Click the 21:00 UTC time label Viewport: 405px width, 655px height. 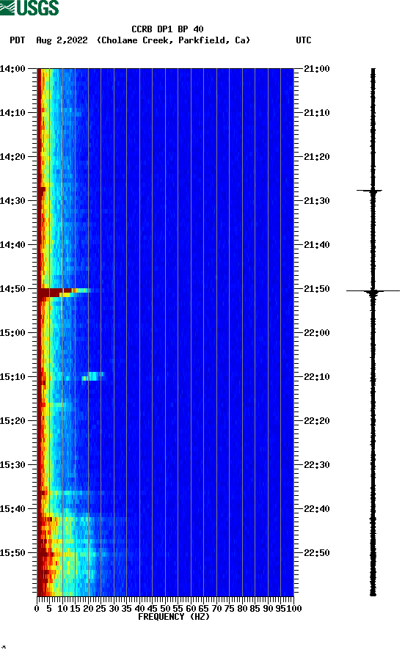[x=317, y=68]
